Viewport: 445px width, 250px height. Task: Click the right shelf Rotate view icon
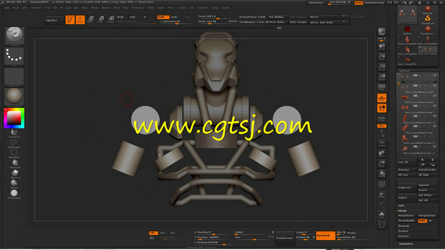point(382,174)
